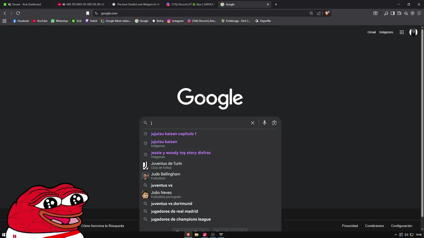
Task: Click the share page icon
Action: [x=319, y=13]
